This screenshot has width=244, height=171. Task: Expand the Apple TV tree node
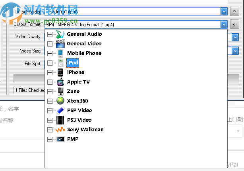click(x=50, y=82)
